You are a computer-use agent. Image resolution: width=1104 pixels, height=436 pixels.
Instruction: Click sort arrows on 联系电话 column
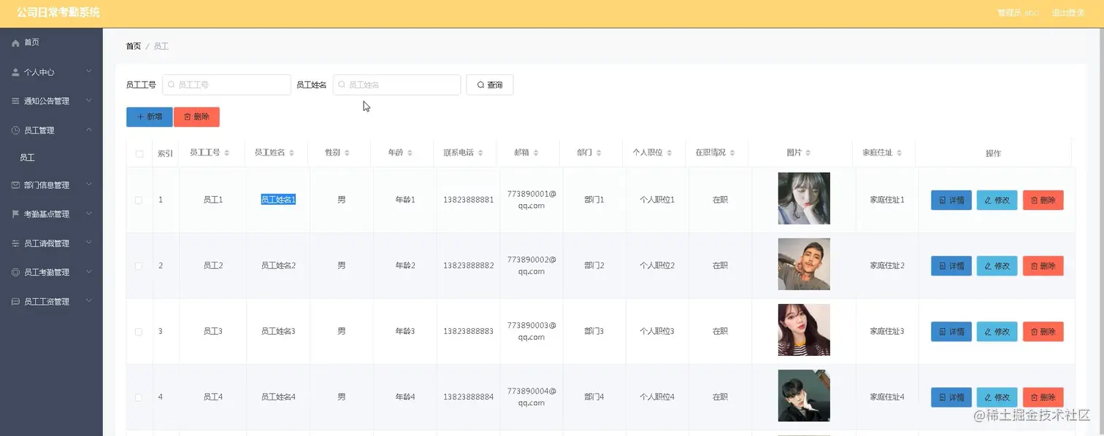(x=481, y=153)
